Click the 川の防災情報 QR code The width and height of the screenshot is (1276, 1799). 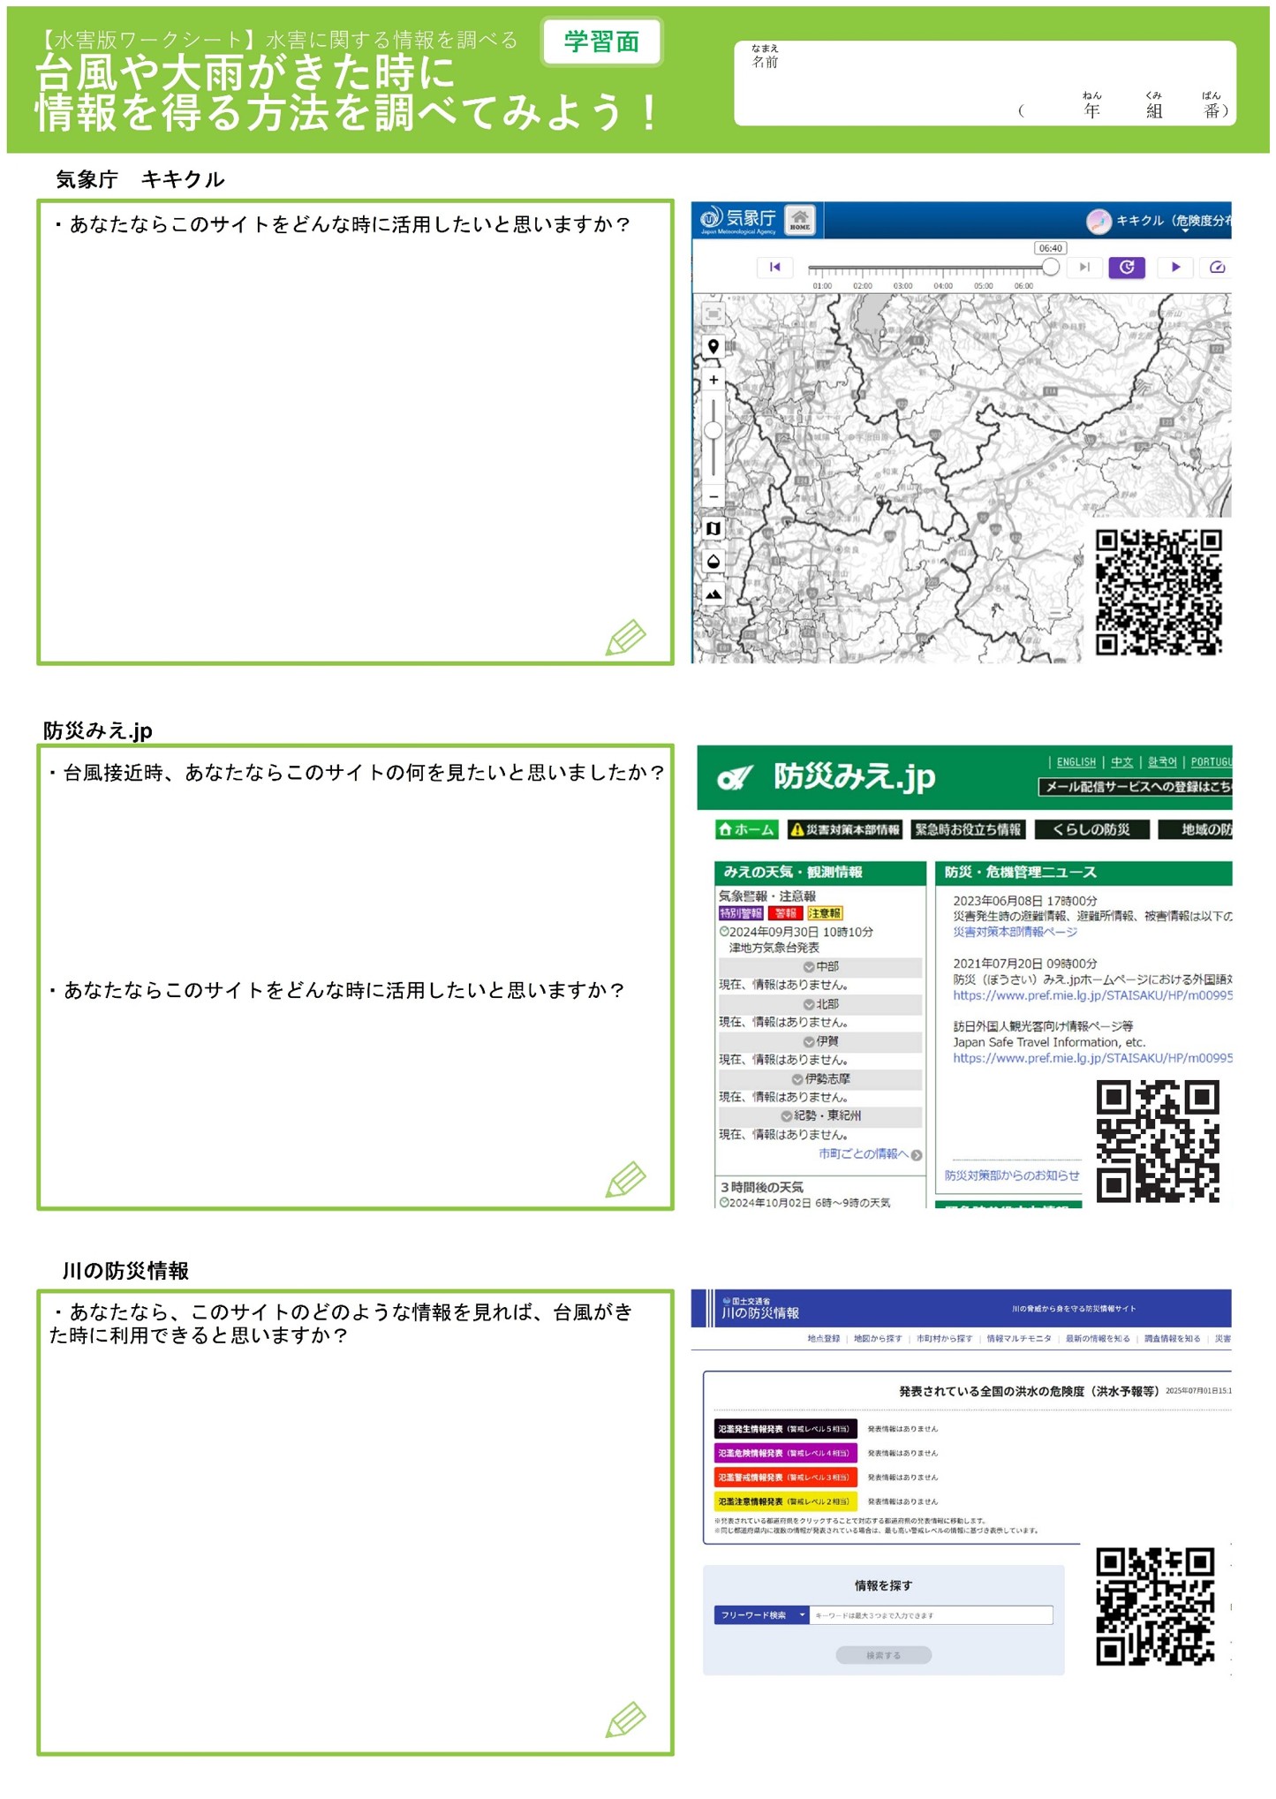click(1155, 1606)
